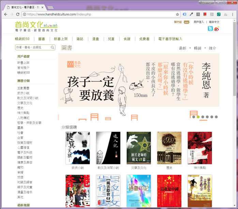Open sidebar category 互動圖書

[x=23, y=88]
